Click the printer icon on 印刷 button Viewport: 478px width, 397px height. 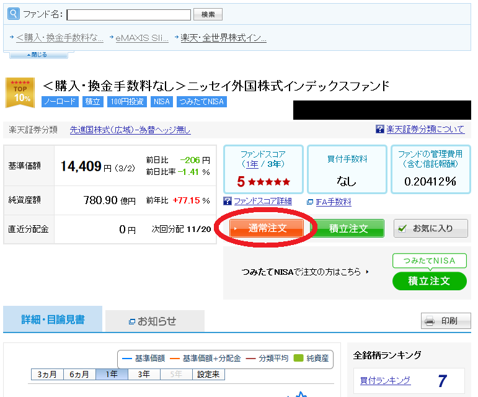tap(430, 321)
